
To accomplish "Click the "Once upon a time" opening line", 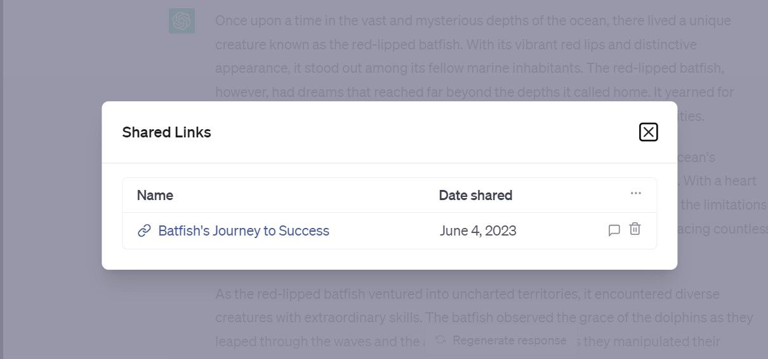I will point(473,21).
